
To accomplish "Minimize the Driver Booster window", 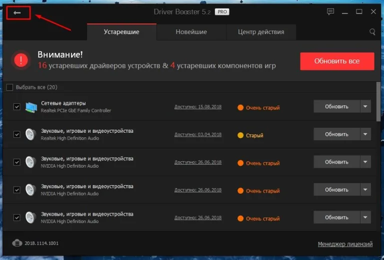I will point(345,12).
